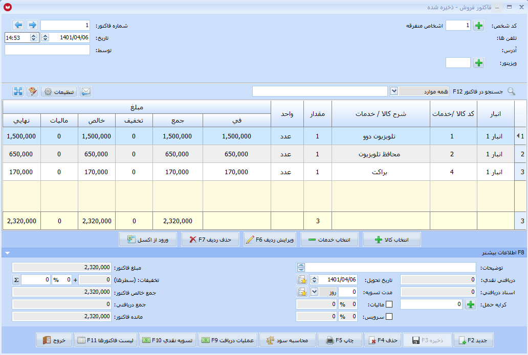Screen dimensions: 528x355
Task: Click the app logo icon in title bar
Action: coord(7,7)
